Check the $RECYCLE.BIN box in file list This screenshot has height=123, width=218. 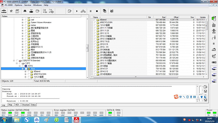click(95, 22)
